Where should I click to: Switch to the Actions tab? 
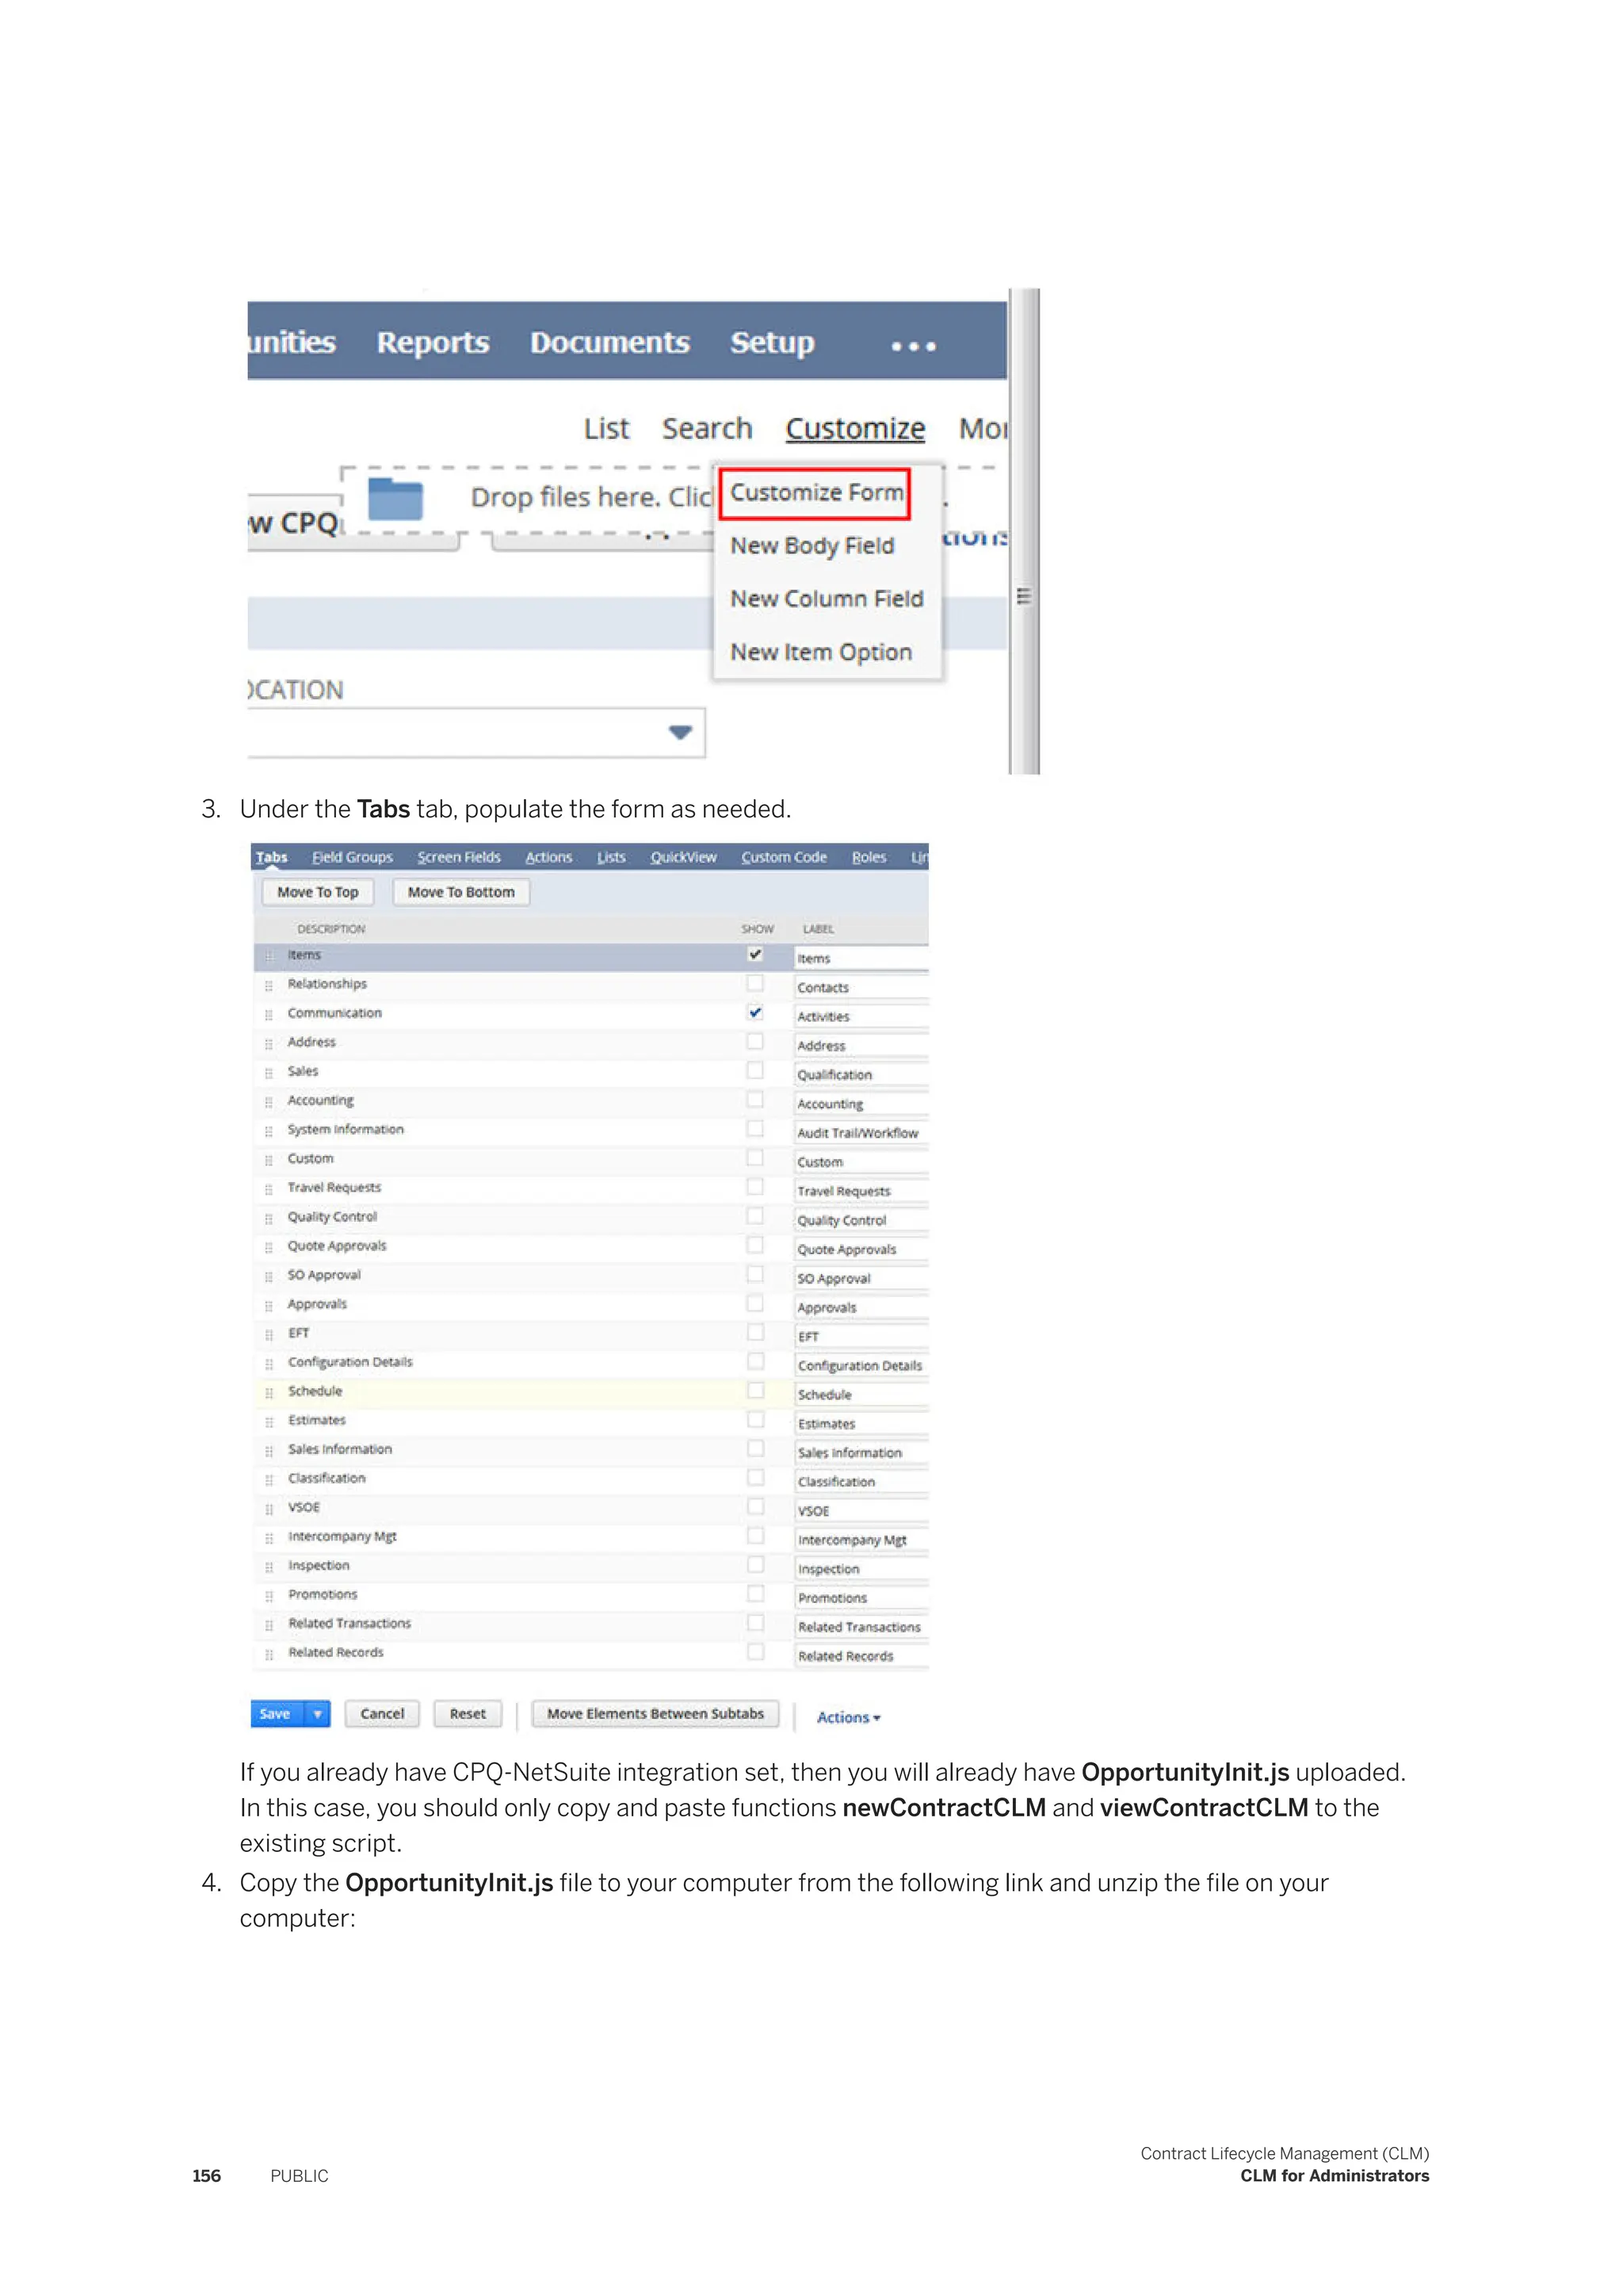[x=548, y=857]
